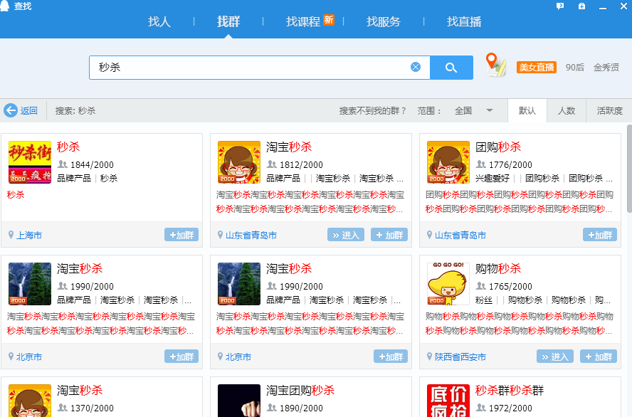This screenshot has height=417, width=632.
Task: Click the plus-badge icon in title bar
Action: [581, 6]
